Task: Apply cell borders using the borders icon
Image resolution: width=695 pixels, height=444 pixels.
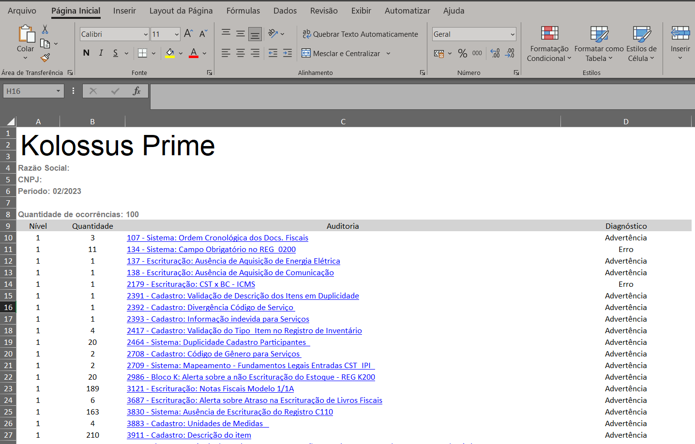Action: (x=142, y=53)
